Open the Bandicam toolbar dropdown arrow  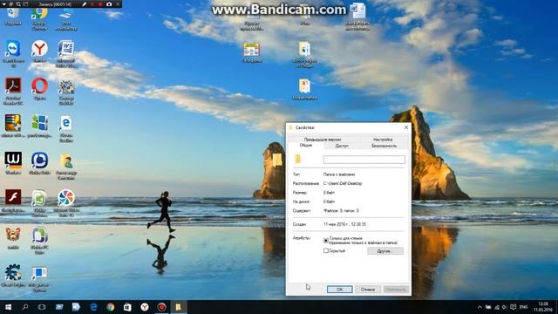(x=4, y=4)
